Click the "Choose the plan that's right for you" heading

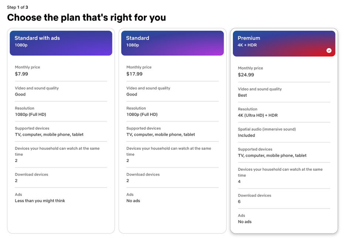tap(86, 17)
